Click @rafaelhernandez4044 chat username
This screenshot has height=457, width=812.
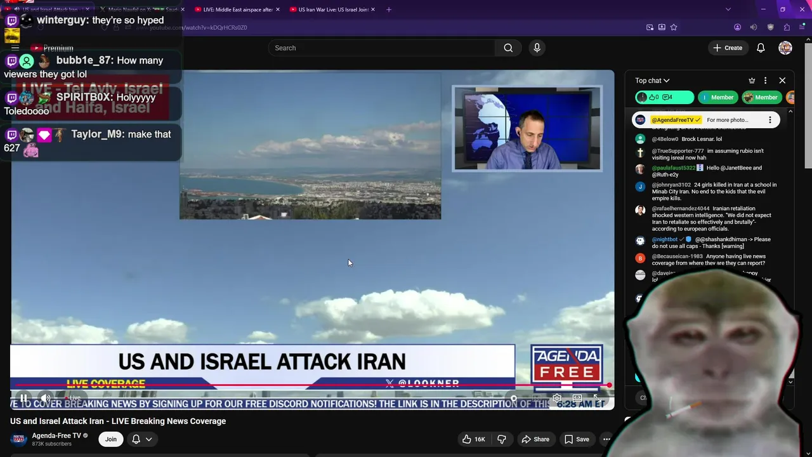pos(681,208)
